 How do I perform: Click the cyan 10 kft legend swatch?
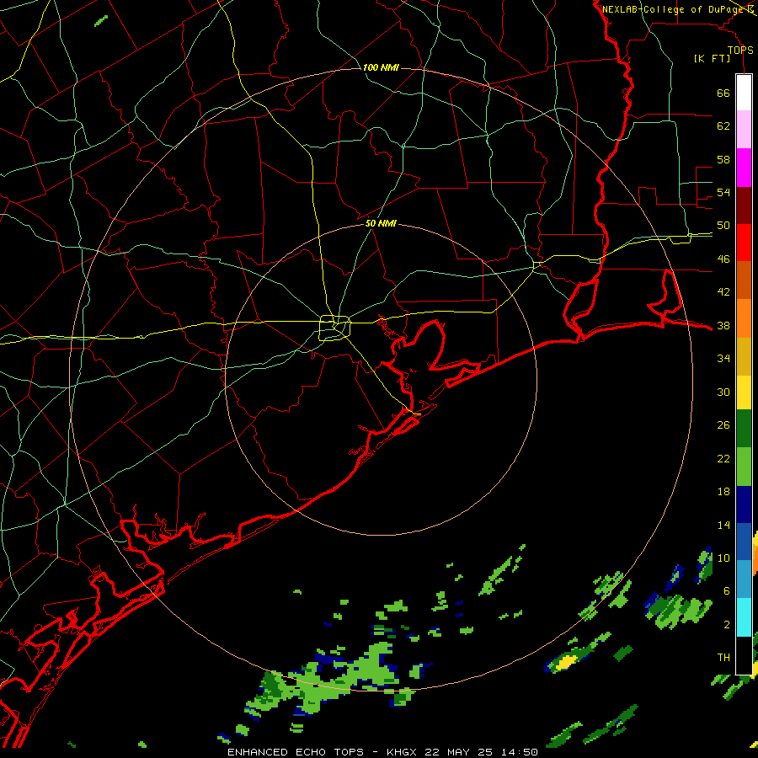(x=744, y=617)
